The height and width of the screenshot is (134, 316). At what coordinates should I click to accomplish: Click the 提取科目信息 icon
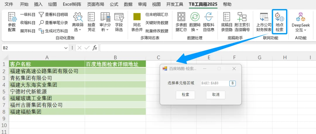click(209, 17)
